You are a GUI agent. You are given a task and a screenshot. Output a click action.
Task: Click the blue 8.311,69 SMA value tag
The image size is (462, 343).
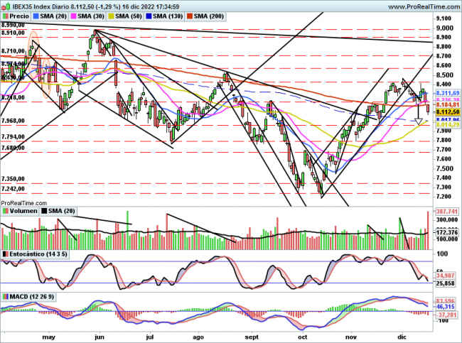448,93
